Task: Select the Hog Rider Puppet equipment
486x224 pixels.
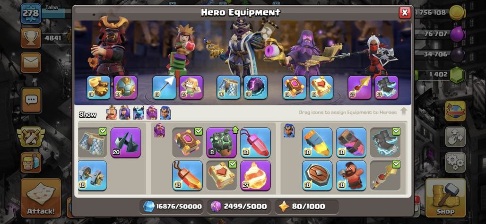Action: (x=351, y=175)
